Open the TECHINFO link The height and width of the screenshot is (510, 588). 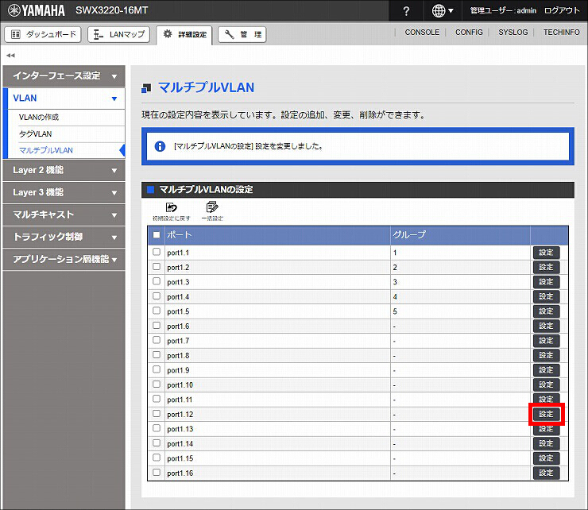coord(561,33)
